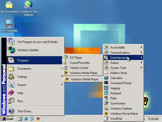Open Command Prompt from the Accessories menu

tap(123, 83)
